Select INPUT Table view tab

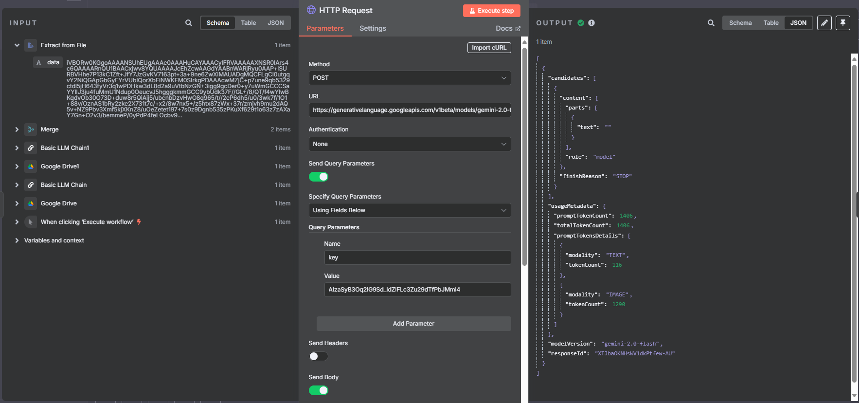pyautogui.click(x=249, y=23)
